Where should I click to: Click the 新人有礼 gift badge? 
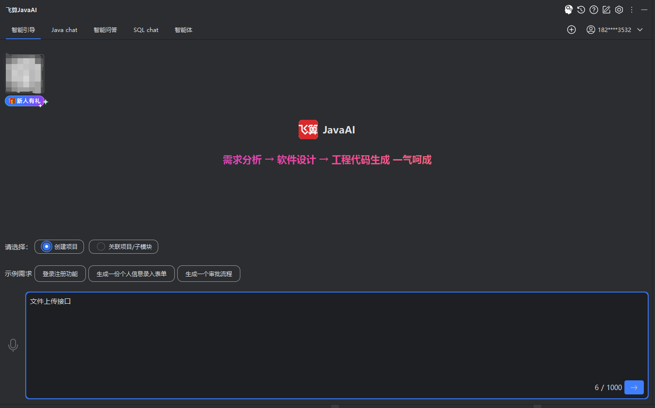25,101
